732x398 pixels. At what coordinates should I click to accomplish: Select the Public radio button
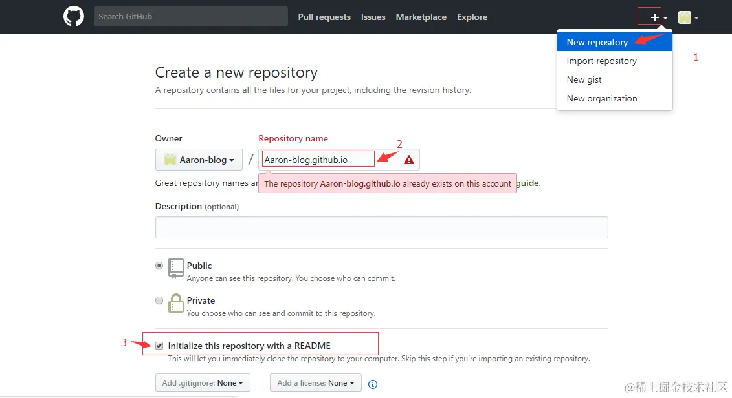[x=159, y=266]
